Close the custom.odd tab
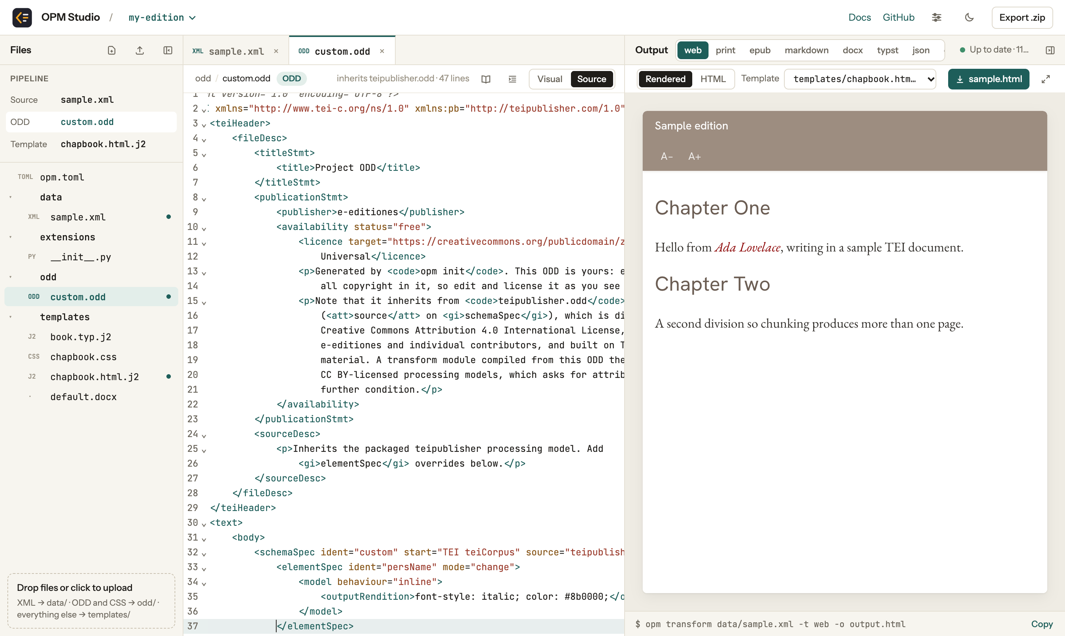This screenshot has width=1065, height=636. [382, 51]
